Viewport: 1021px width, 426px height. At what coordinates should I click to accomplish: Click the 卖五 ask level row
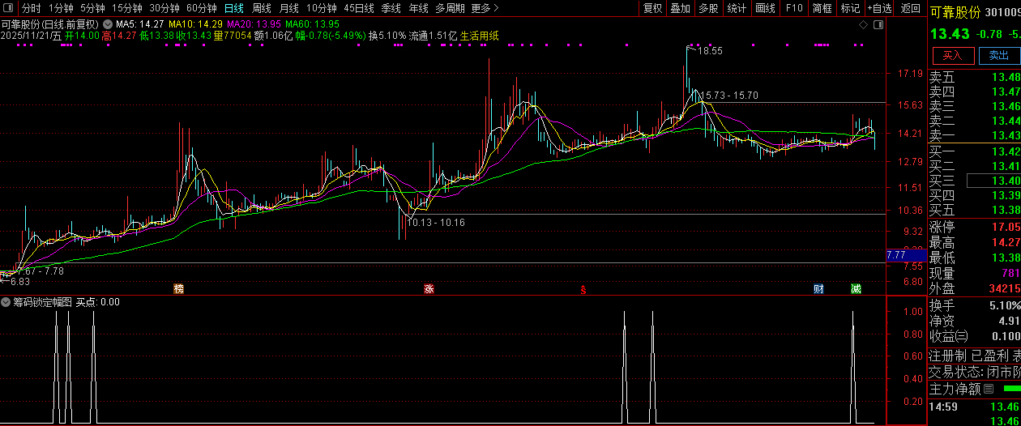pyautogui.click(x=974, y=78)
